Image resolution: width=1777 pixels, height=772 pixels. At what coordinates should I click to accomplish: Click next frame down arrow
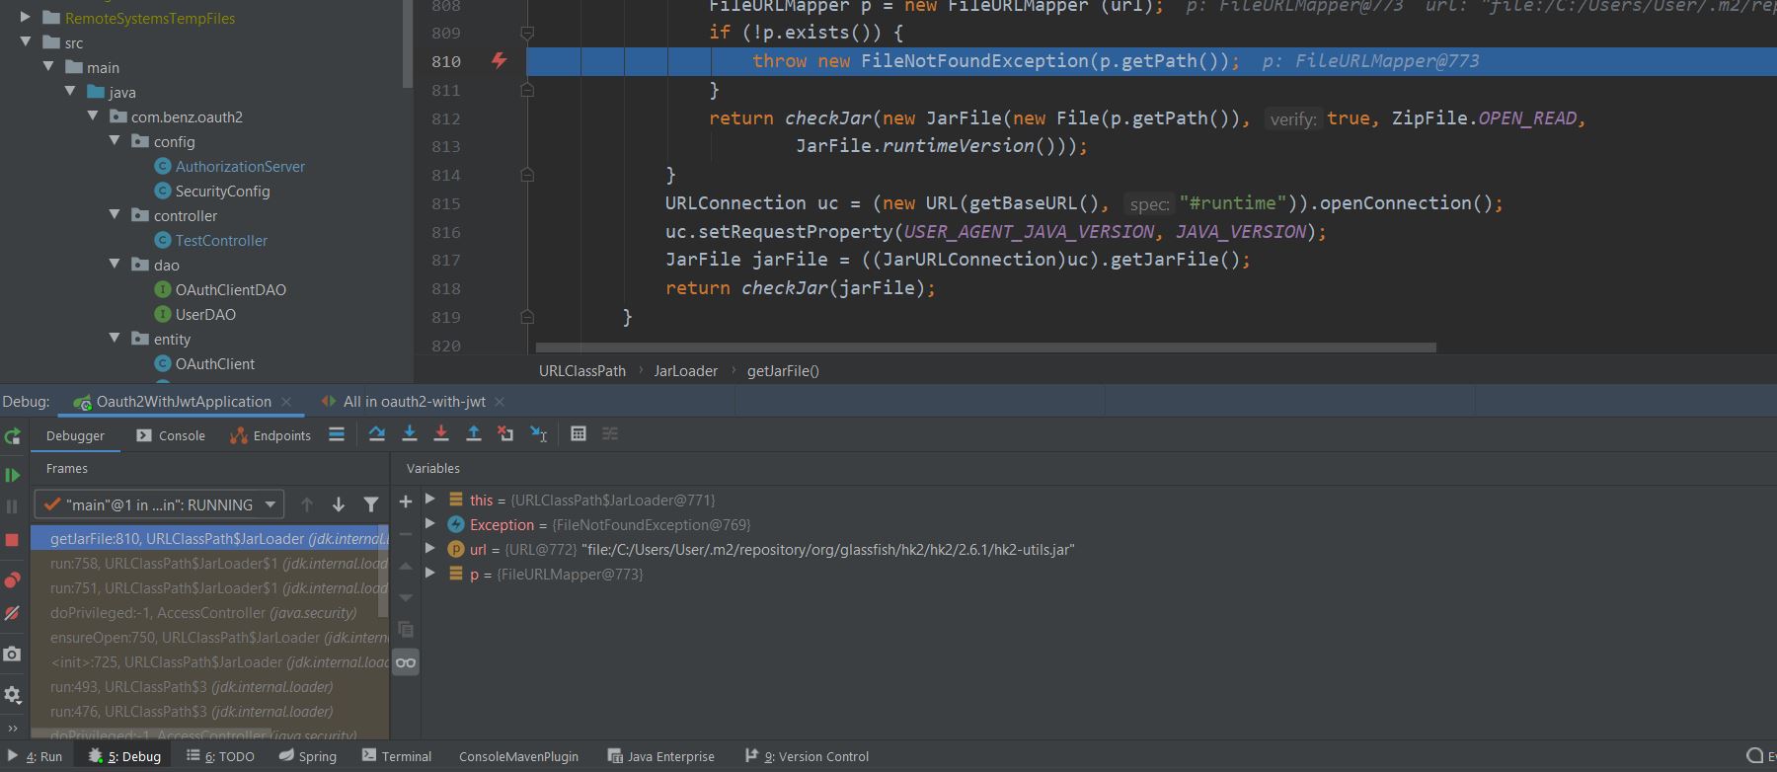pos(339,504)
